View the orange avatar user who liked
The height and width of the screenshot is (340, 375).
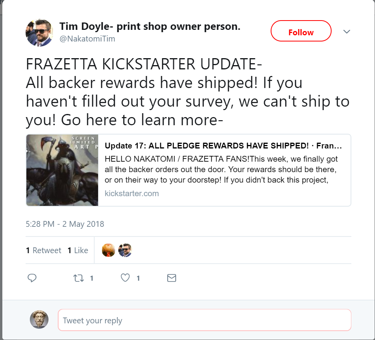click(108, 250)
